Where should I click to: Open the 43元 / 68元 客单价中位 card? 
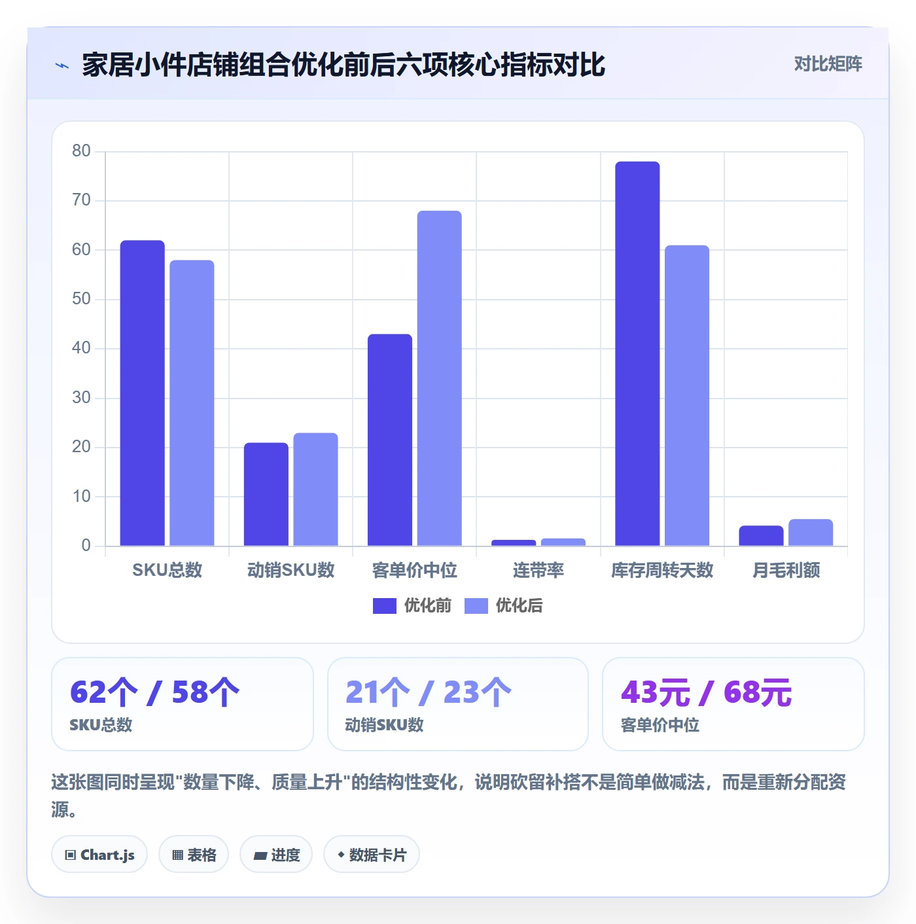pyautogui.click(x=733, y=704)
